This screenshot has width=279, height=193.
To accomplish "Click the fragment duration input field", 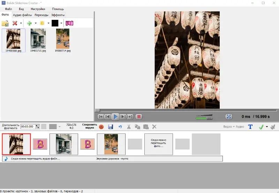I will coord(28,126).
